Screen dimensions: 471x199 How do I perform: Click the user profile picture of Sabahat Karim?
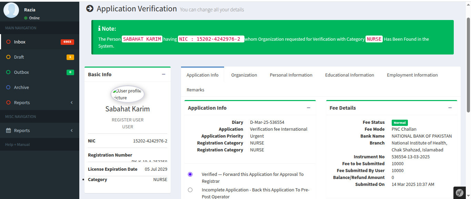(127, 94)
